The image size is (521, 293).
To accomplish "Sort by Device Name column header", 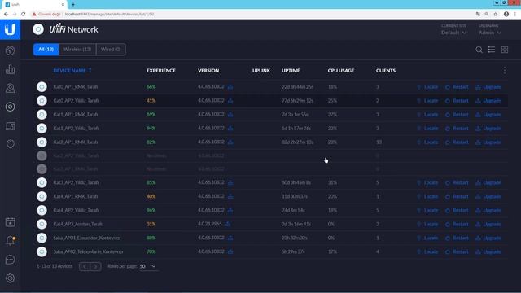I will tap(72, 71).
